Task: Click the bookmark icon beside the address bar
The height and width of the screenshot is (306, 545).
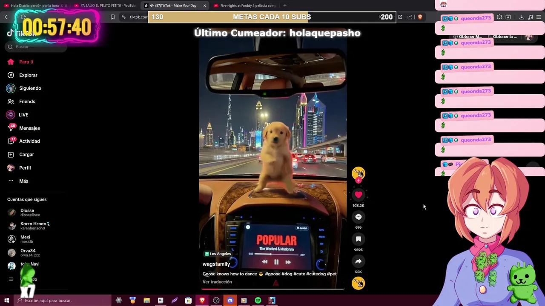Action: (x=112, y=17)
